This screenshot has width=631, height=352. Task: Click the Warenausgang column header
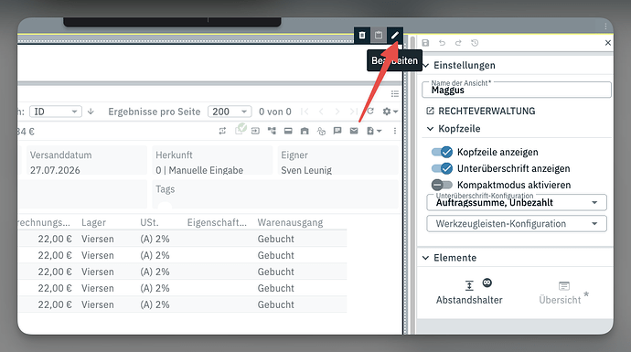(290, 222)
